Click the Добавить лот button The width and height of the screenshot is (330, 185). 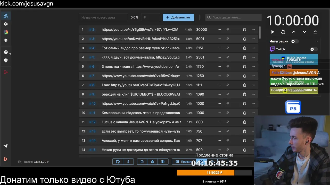tap(178, 17)
